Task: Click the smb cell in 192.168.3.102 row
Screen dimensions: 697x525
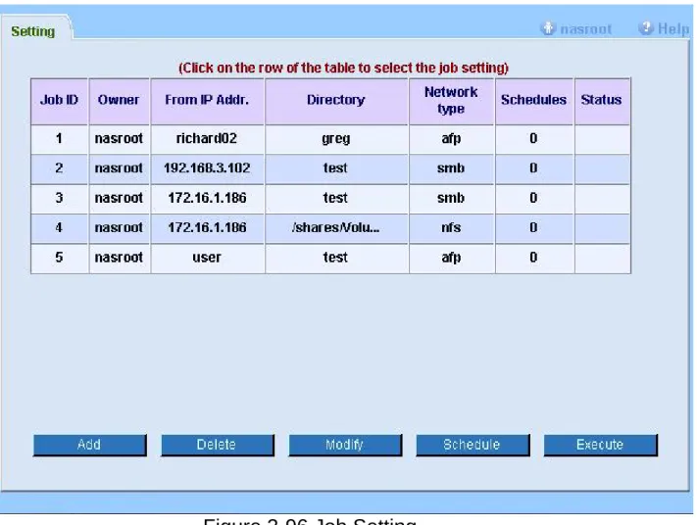Action: [451, 168]
